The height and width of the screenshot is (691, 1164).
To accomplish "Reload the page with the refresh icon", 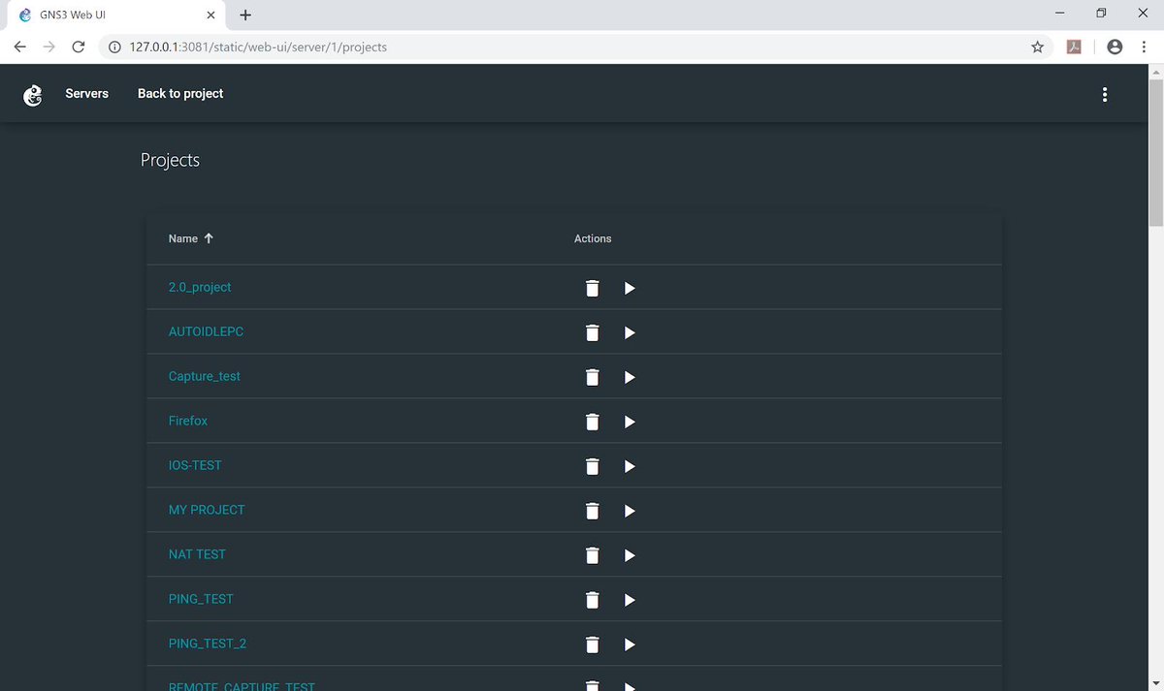I will [x=79, y=46].
